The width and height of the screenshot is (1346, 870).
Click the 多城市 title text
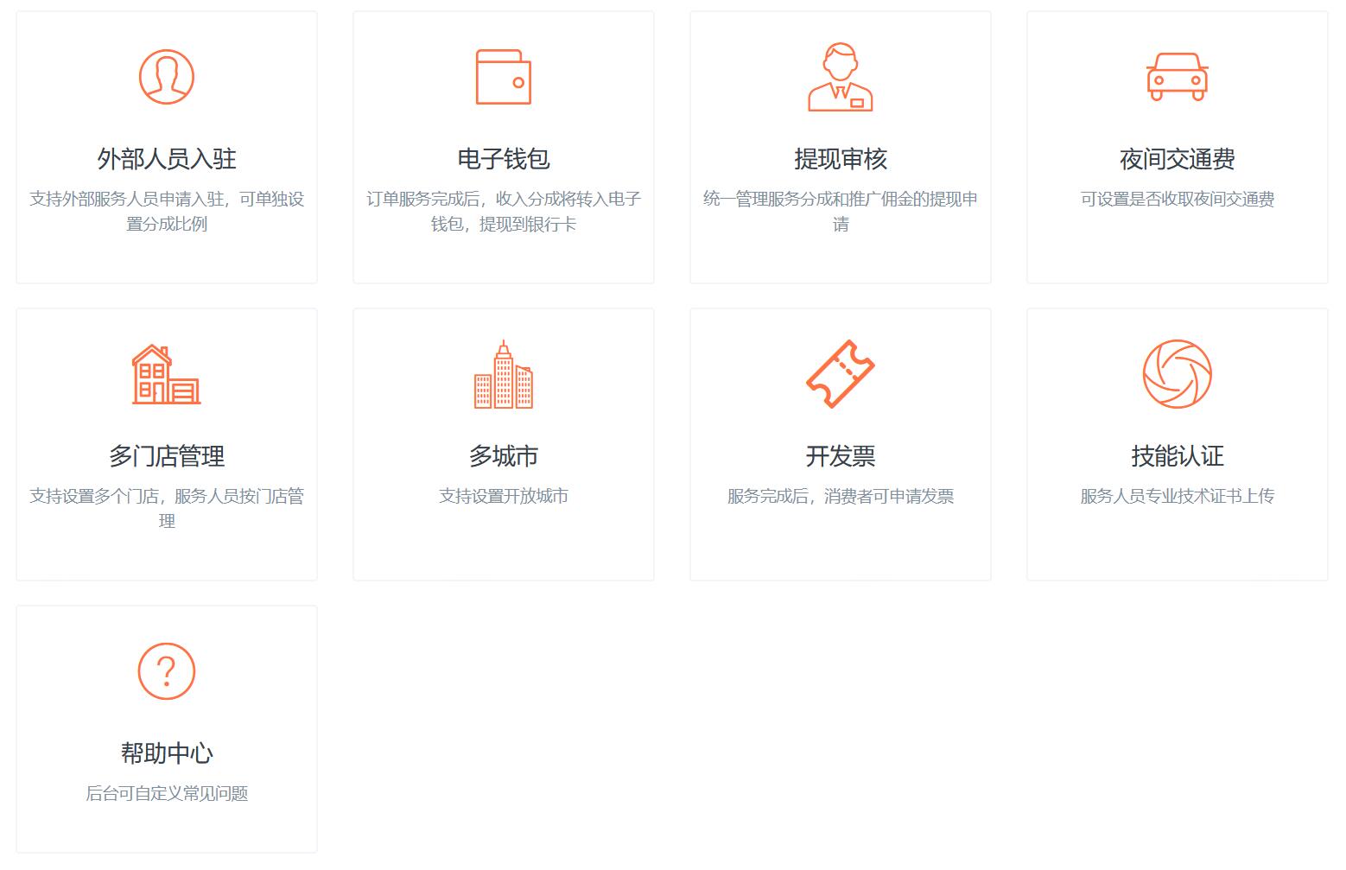pyautogui.click(x=502, y=456)
